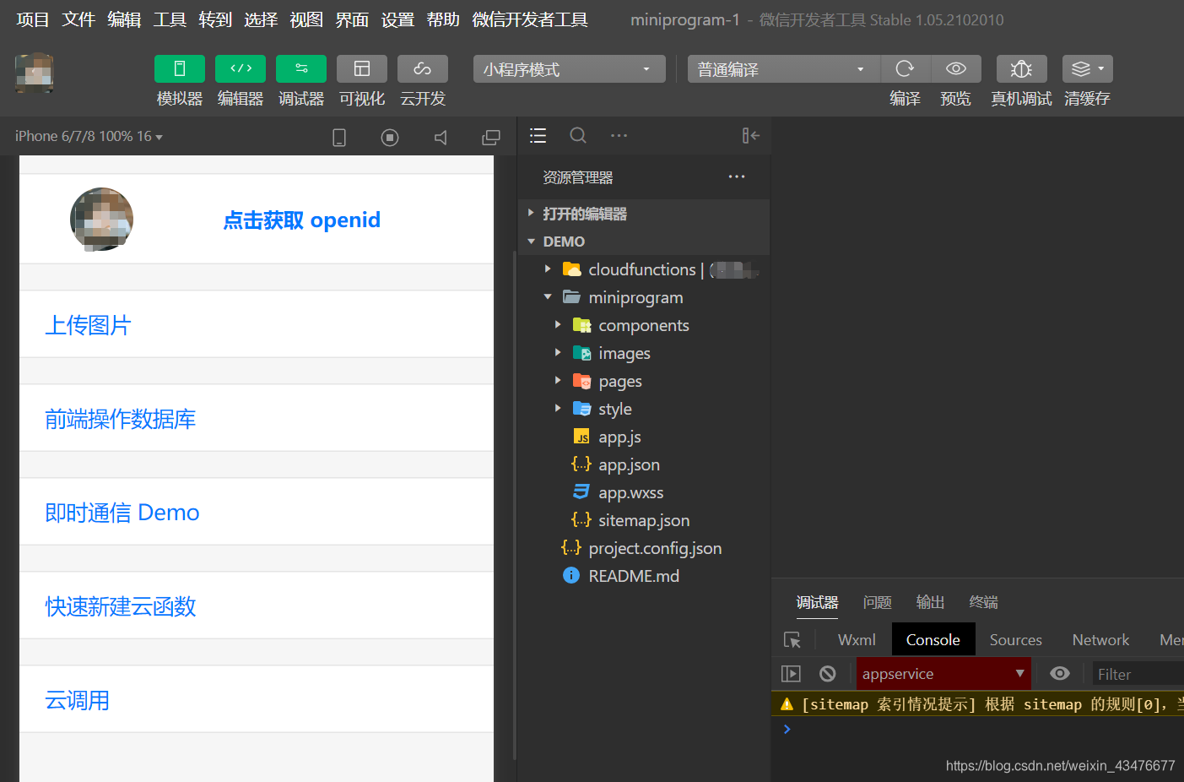This screenshot has height=782, width=1184.
Task: Expand the cloudfunctions folder
Action: point(643,269)
